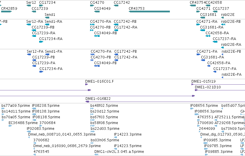Viewport: 245px width, 156px height.
Task: Select the CG34049-PB protein label
Action: tap(105, 63)
